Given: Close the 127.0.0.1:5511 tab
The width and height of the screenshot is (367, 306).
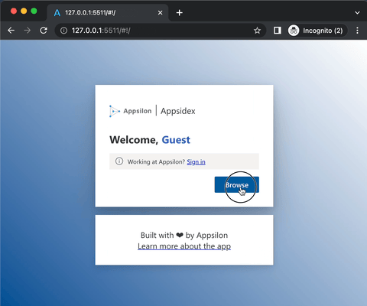Looking at the screenshot, I should [160, 12].
